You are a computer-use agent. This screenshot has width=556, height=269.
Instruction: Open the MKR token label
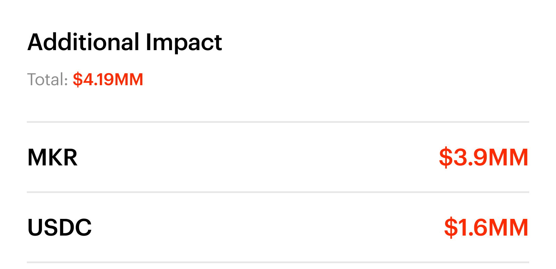tap(53, 157)
